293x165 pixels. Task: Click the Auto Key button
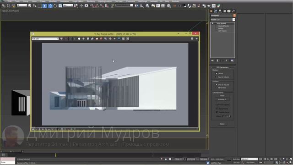[x=236, y=159]
